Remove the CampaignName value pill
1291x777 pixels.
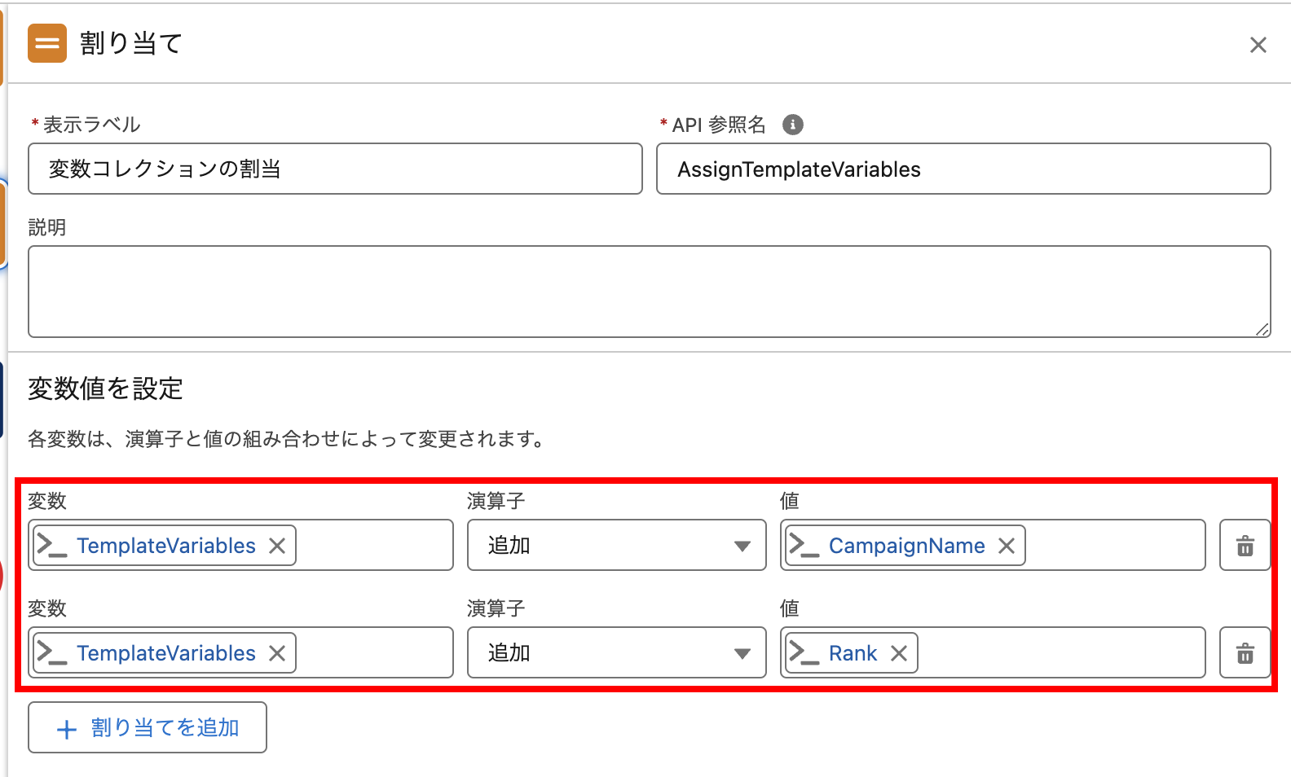click(x=1007, y=546)
